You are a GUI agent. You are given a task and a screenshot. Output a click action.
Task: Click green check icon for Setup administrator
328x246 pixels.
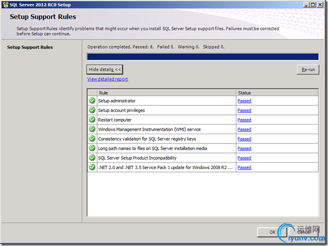click(x=92, y=101)
